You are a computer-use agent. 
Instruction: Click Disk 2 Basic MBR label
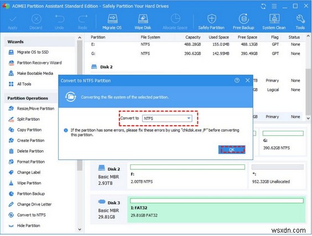tap(109, 176)
